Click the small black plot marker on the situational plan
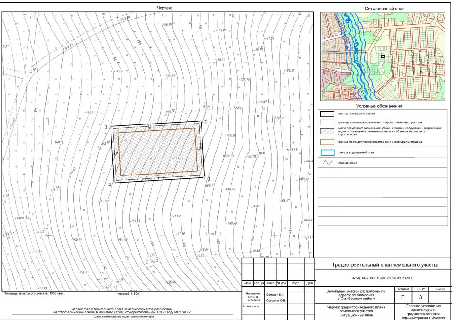The width and height of the screenshot is (455, 320). pos(383,56)
